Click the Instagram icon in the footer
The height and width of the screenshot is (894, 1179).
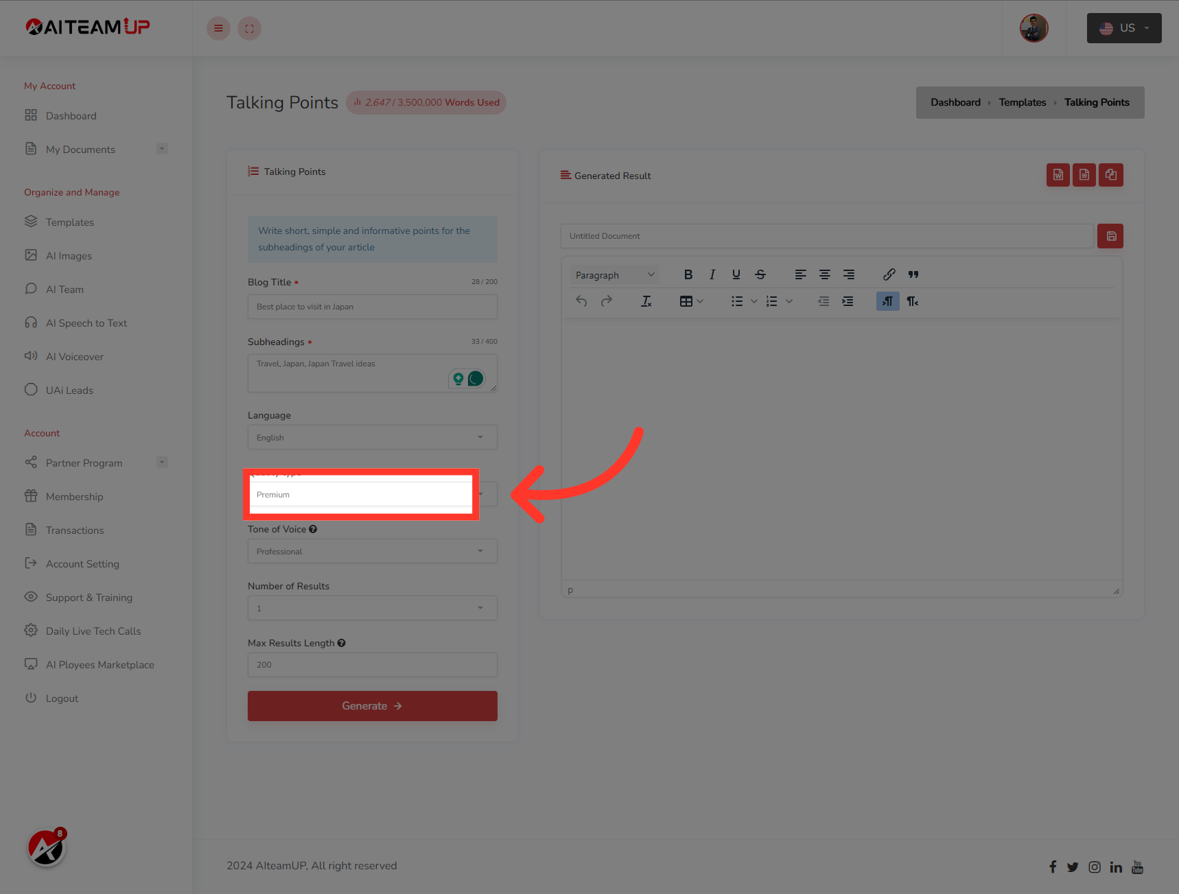pos(1094,867)
